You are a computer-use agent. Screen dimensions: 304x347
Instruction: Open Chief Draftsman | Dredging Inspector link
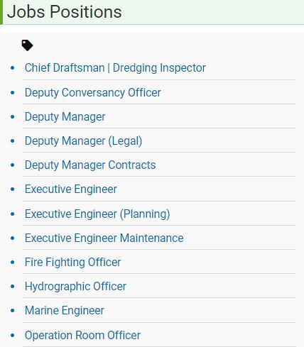click(115, 68)
